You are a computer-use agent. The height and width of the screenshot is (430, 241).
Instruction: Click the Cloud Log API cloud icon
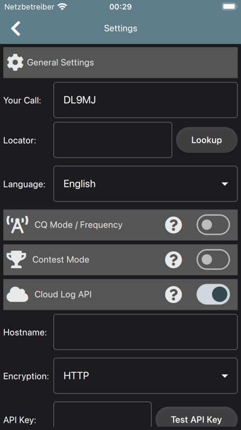pos(17,295)
